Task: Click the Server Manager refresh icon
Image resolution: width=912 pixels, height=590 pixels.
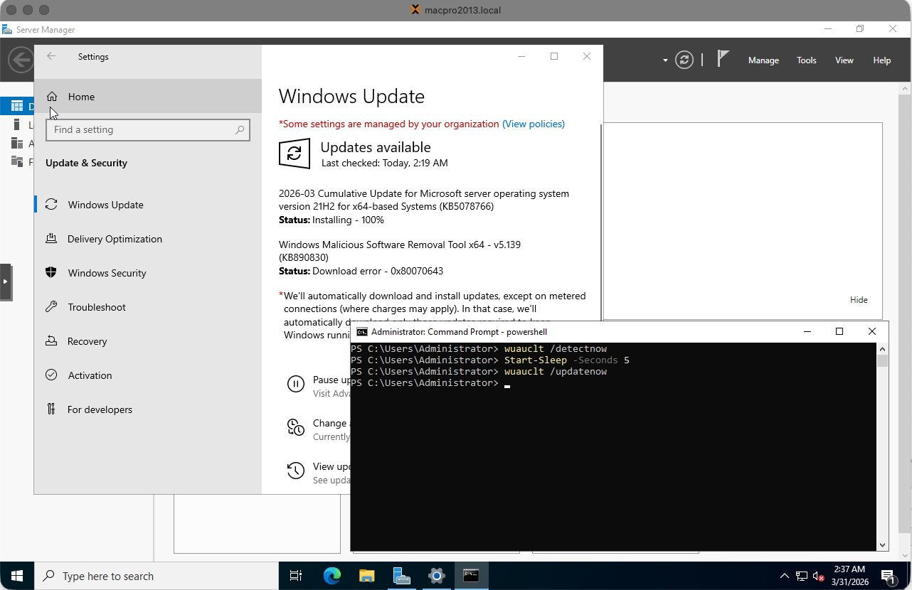Action: coord(684,60)
